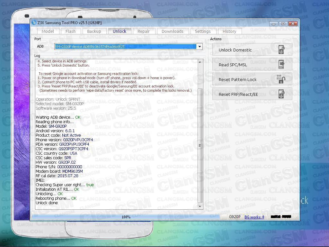Click 'CSC version: G920PSPT3CPF4' log line

62,149
